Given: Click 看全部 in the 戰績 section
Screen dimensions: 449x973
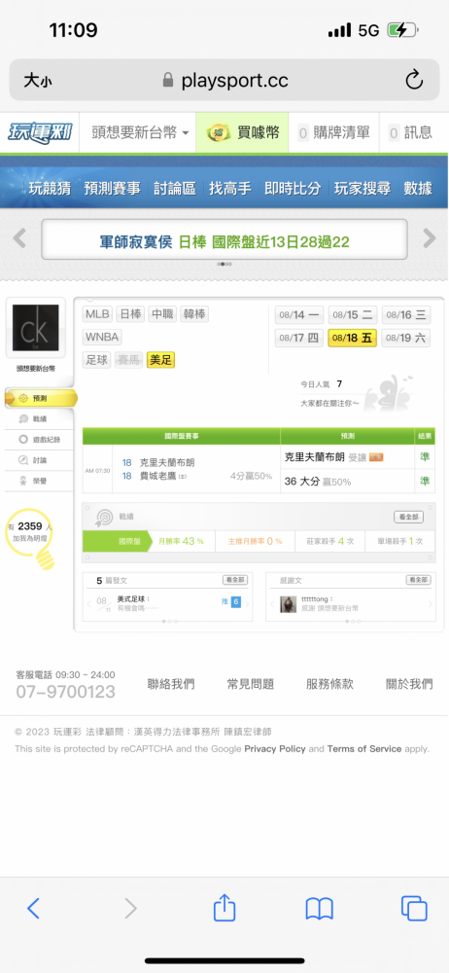Looking at the screenshot, I should point(409,517).
